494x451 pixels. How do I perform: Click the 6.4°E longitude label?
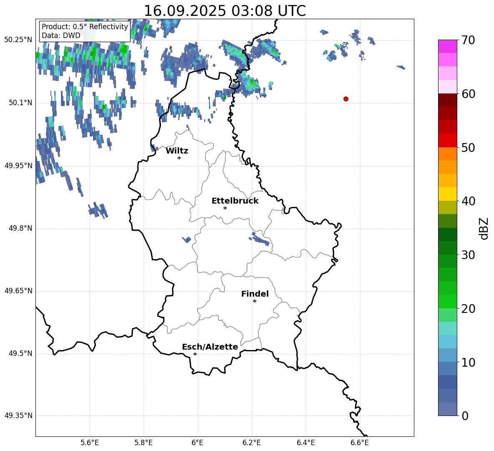pyautogui.click(x=305, y=443)
